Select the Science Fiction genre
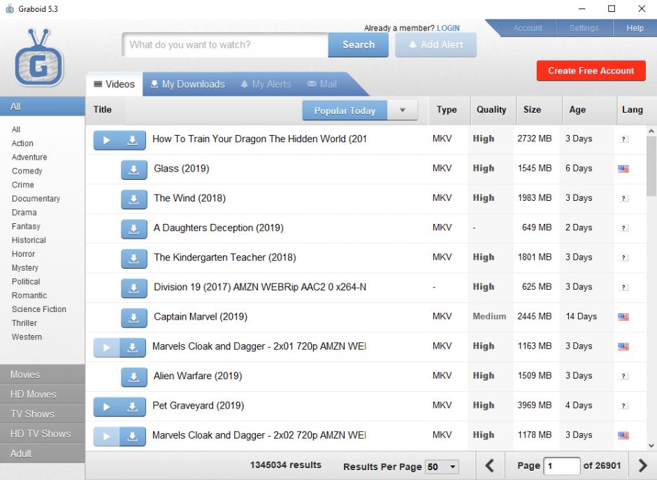This screenshot has width=657, height=480. click(x=39, y=309)
